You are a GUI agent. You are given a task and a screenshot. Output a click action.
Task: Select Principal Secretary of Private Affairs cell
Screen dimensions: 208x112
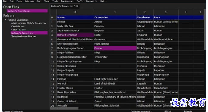click(115, 97)
